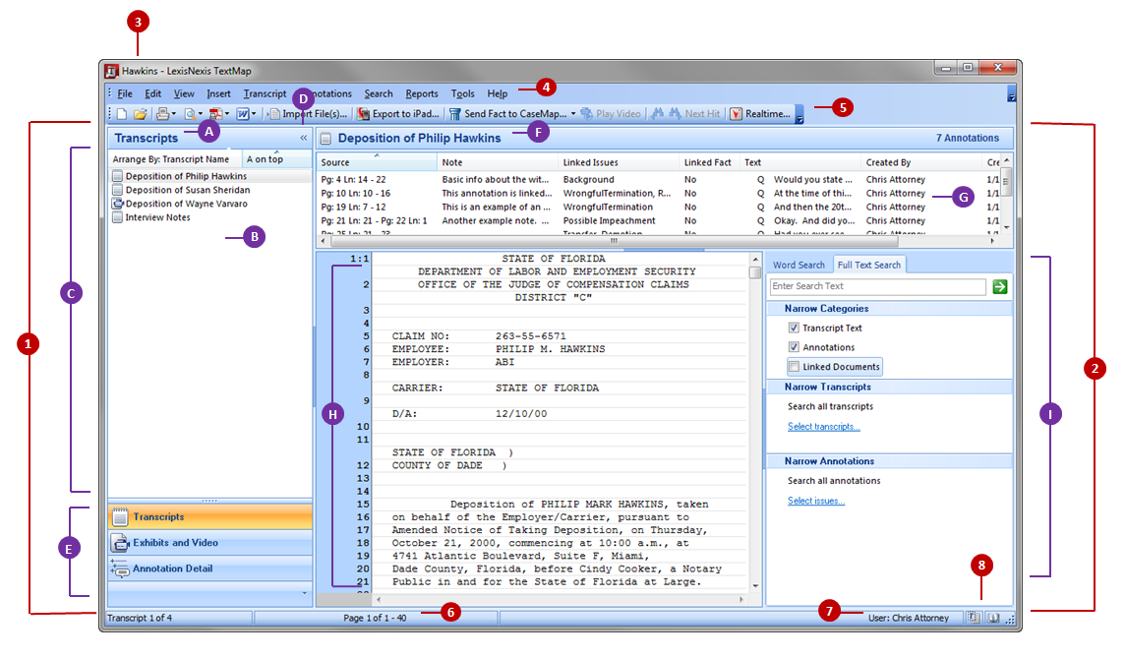The width and height of the screenshot is (1125, 658).
Task: Click the transcript icon beside the Deposition of Philip Hawkins heading
Action: pyautogui.click(x=326, y=139)
